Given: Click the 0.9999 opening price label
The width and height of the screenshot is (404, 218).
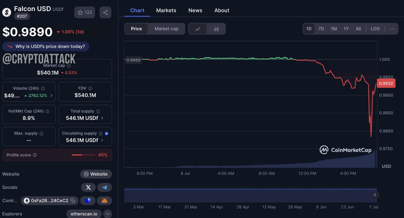Looking at the screenshot, I should (x=133, y=60).
